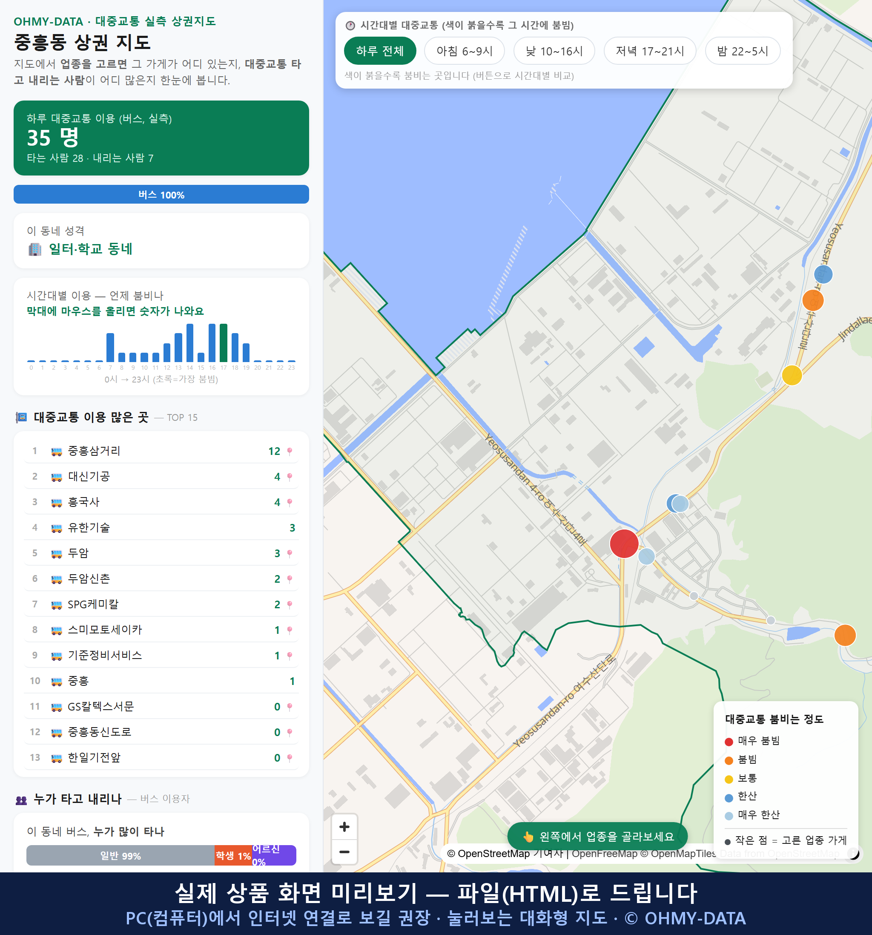Click the map pin in the 중흥삼거리 row

pyautogui.click(x=290, y=452)
